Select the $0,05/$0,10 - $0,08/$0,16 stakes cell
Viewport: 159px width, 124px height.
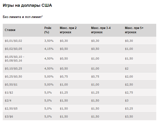tap(15, 58)
